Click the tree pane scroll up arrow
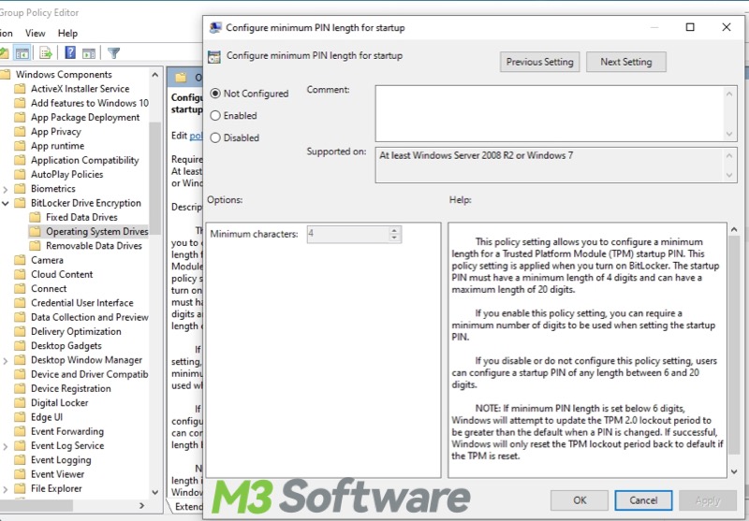This screenshot has height=521, width=749. point(154,75)
